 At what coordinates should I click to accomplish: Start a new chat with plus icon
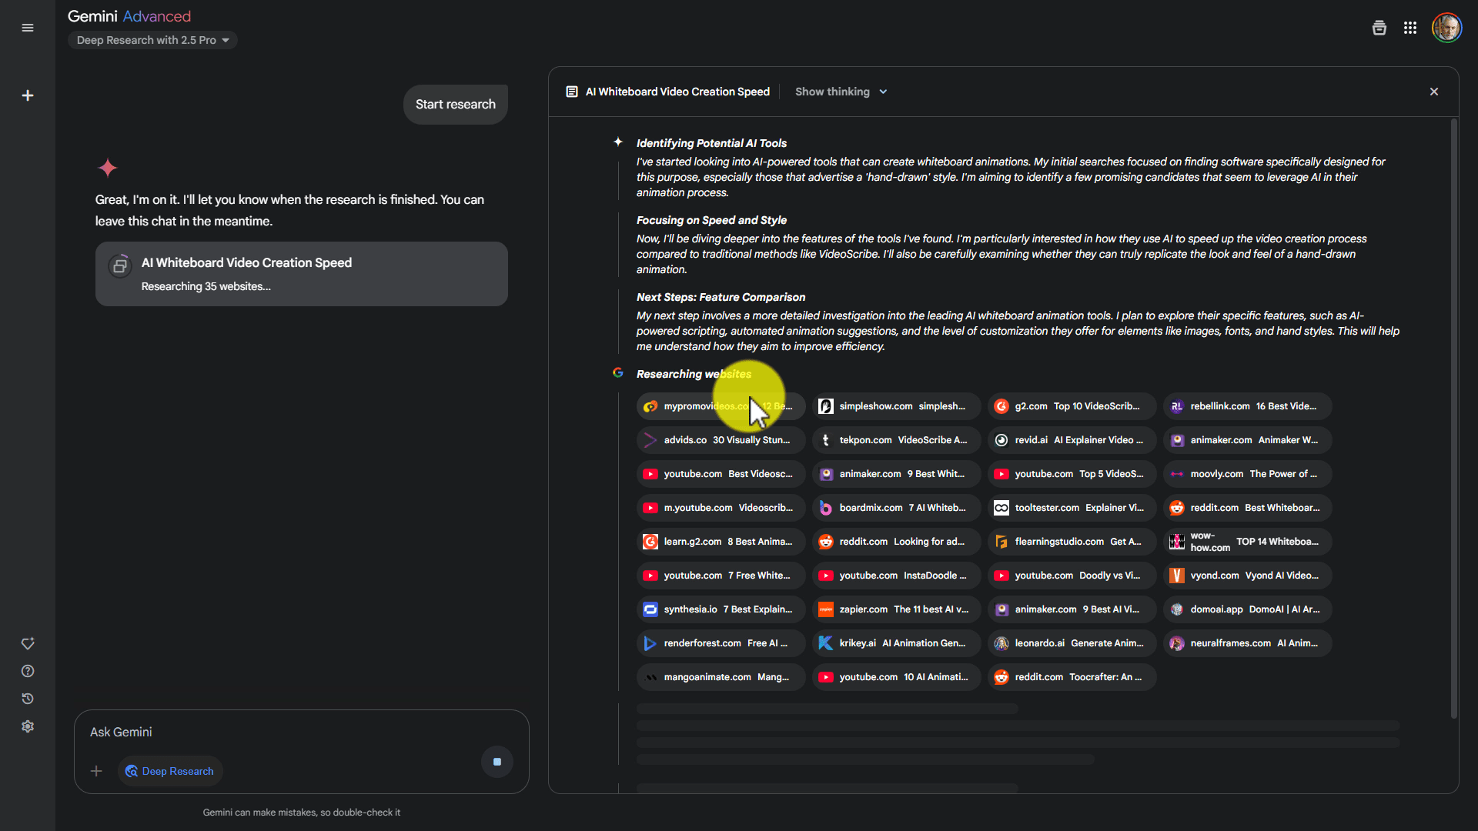point(28,95)
